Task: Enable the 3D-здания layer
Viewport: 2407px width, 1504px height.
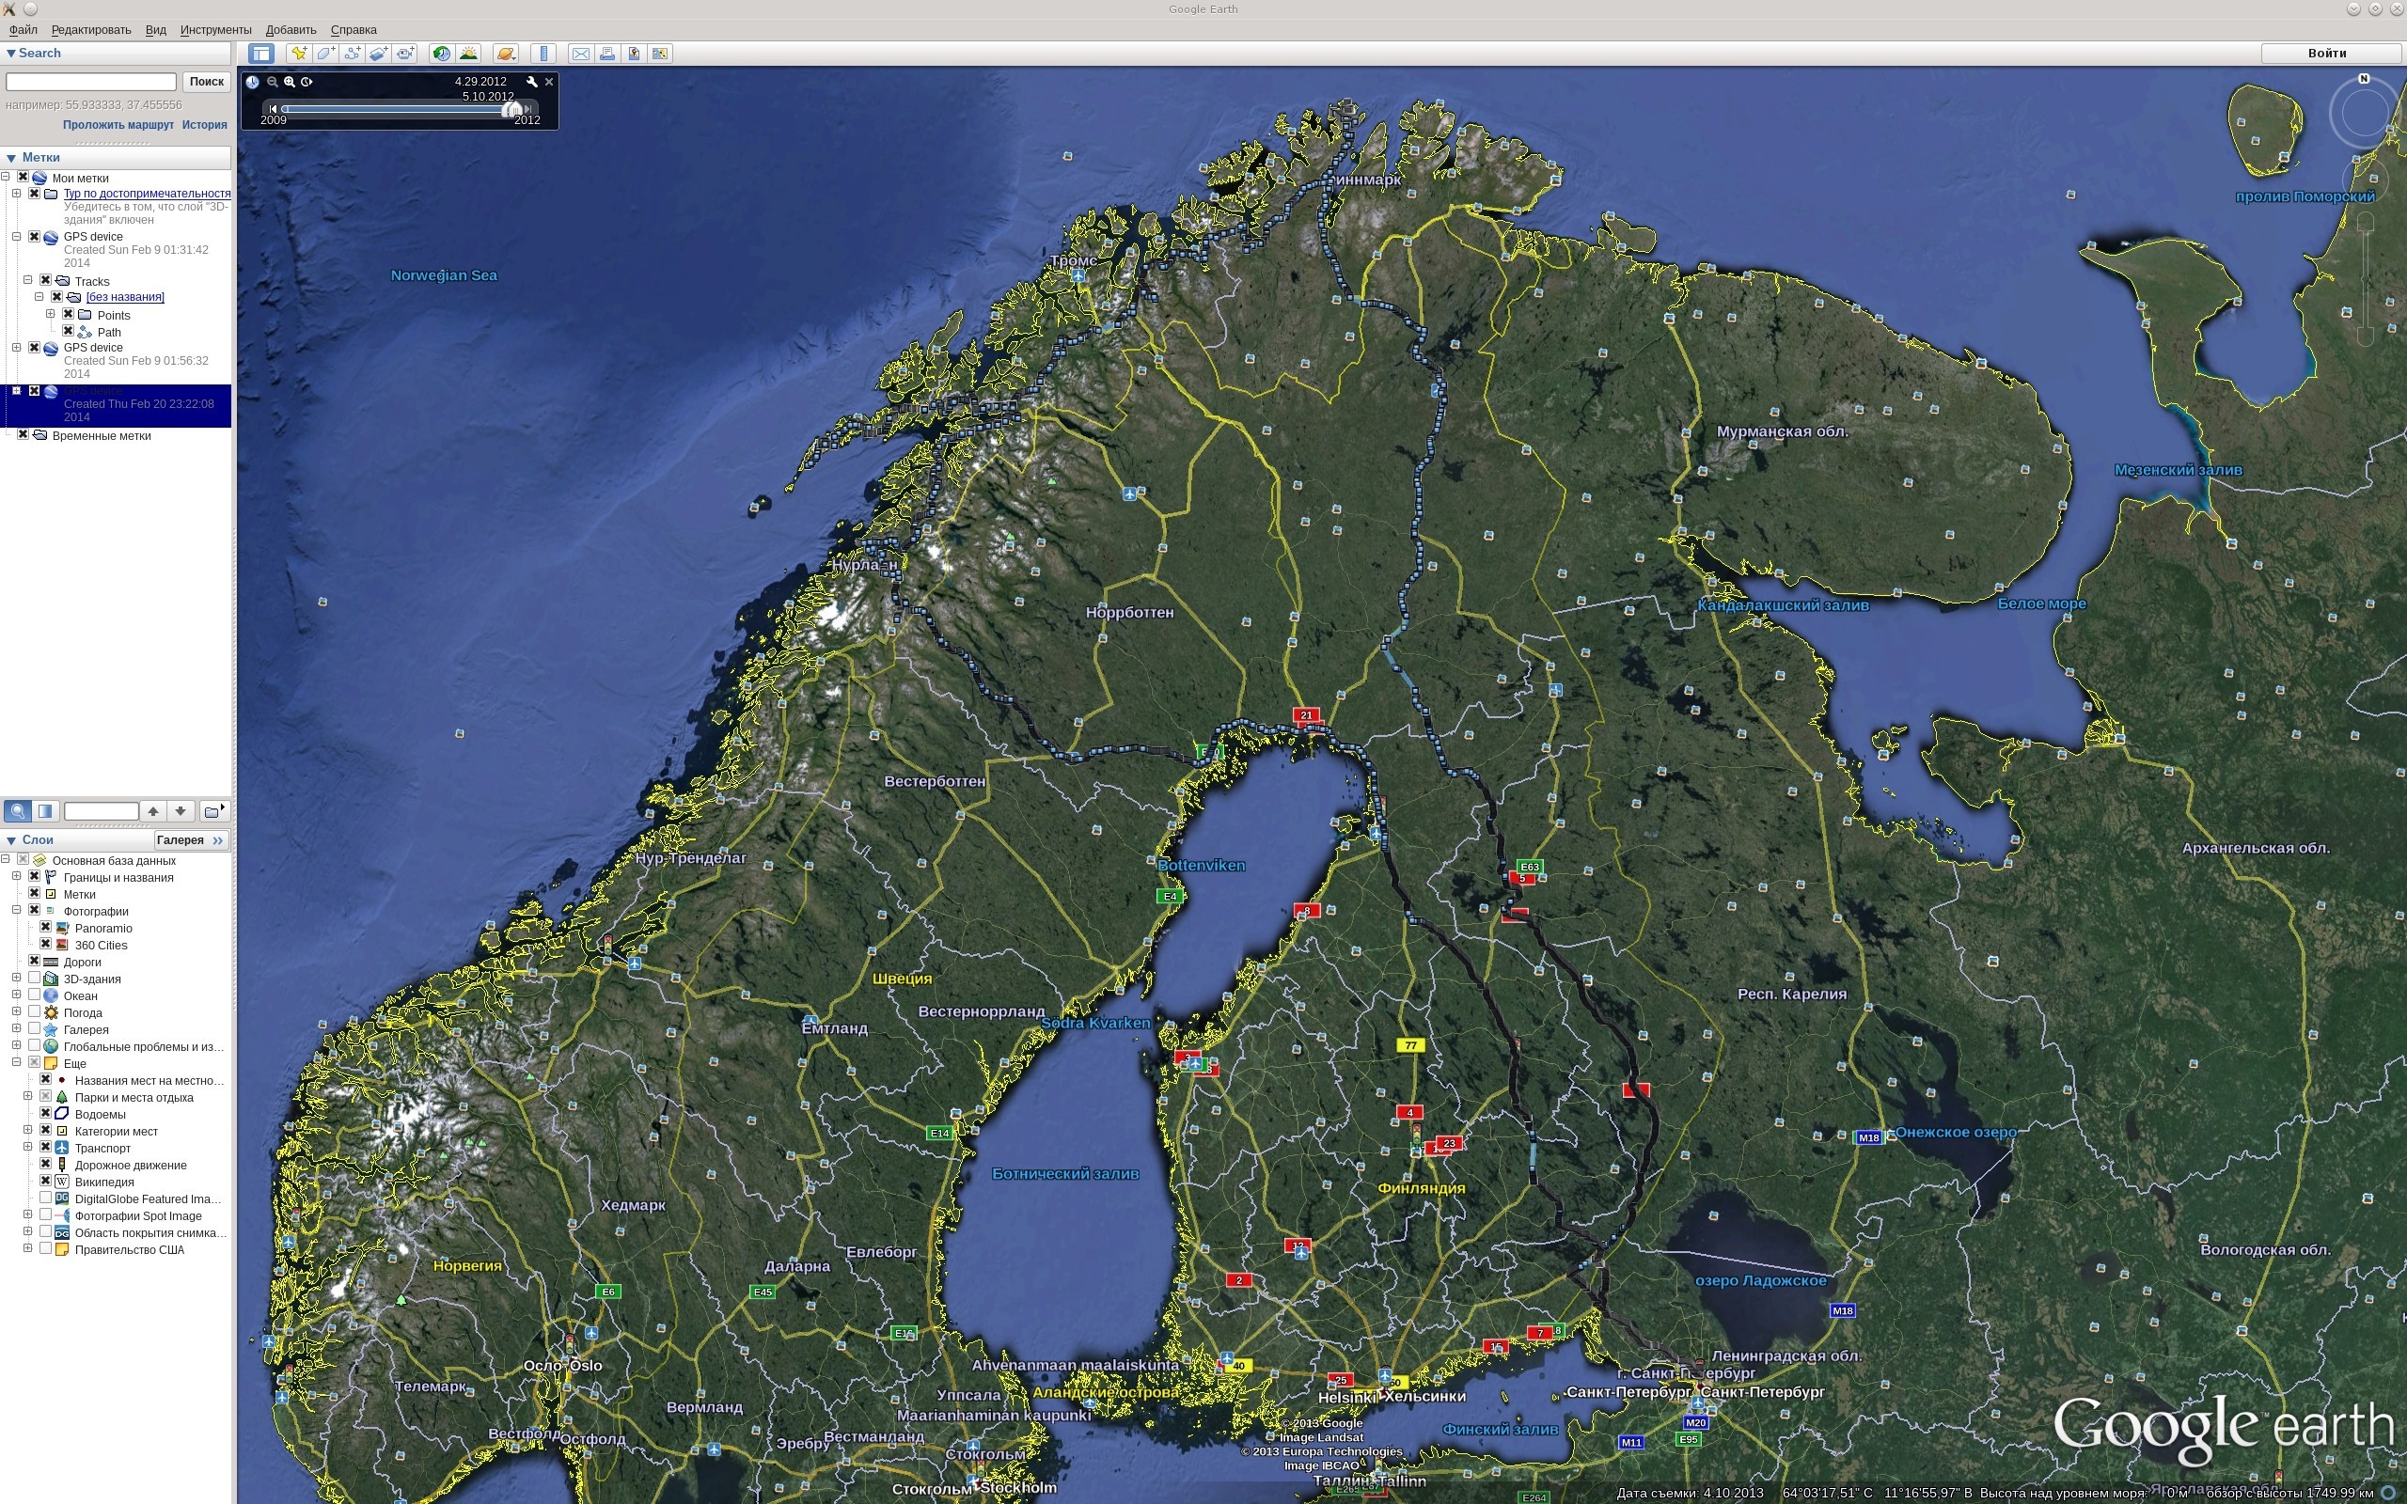Action: click(34, 978)
